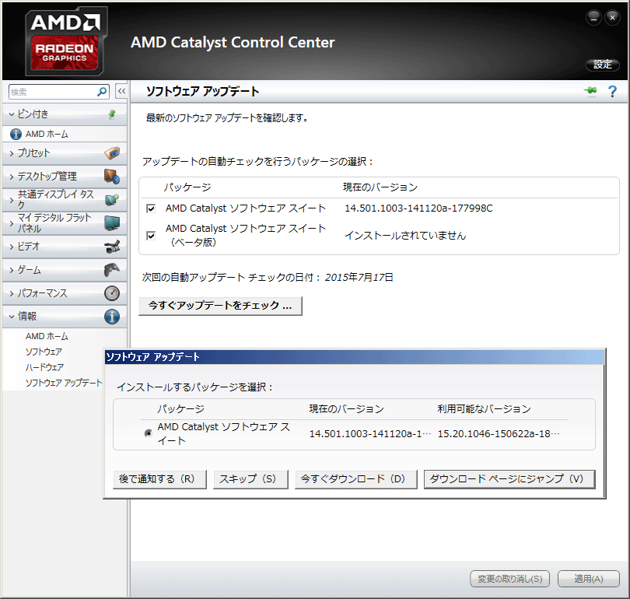Open ソフトウェア under 情報
Image resolution: width=630 pixels, height=599 pixels.
[x=44, y=352]
